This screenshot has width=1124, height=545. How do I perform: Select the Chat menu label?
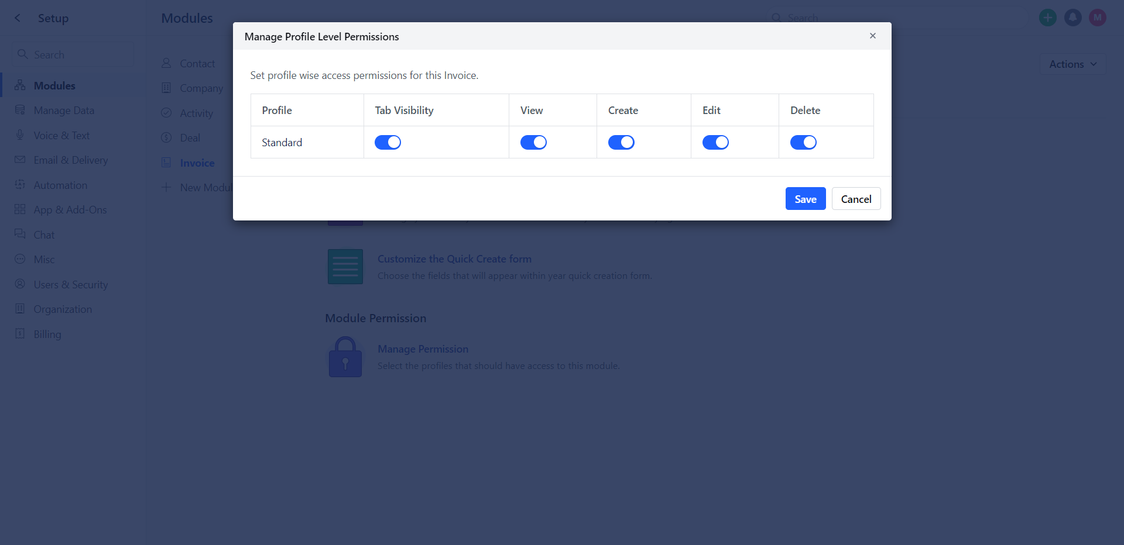coord(44,235)
